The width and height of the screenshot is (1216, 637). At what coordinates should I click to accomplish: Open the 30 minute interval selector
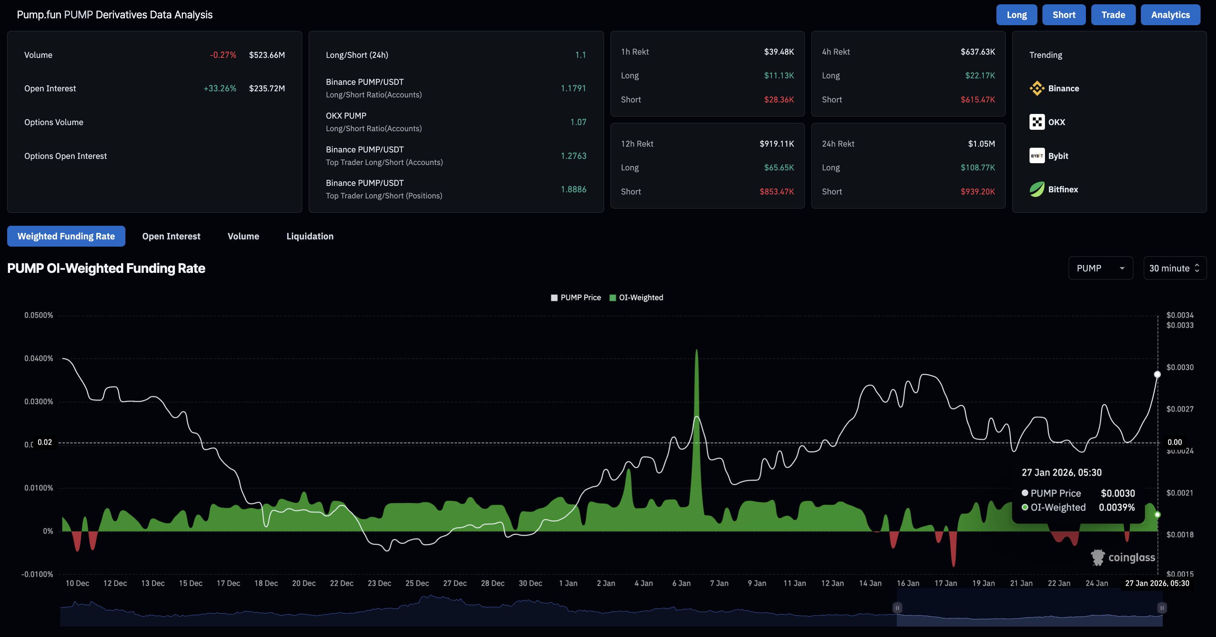tap(1174, 268)
